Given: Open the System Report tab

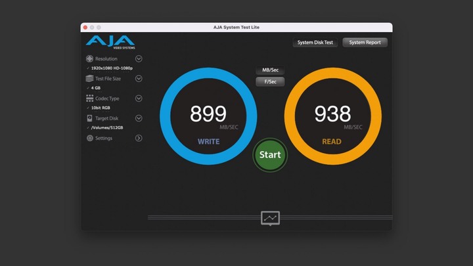Looking at the screenshot, I should click(x=365, y=43).
